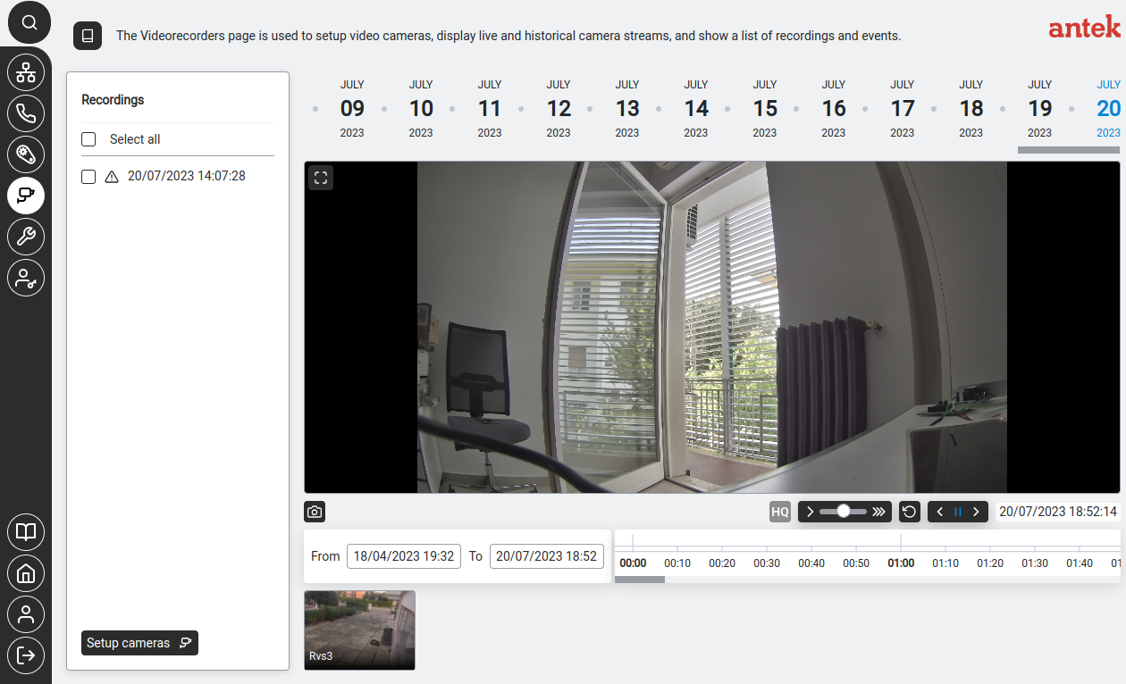The width and height of the screenshot is (1126, 684).
Task: Jump to 00:30 on the timeline
Action: [767, 563]
